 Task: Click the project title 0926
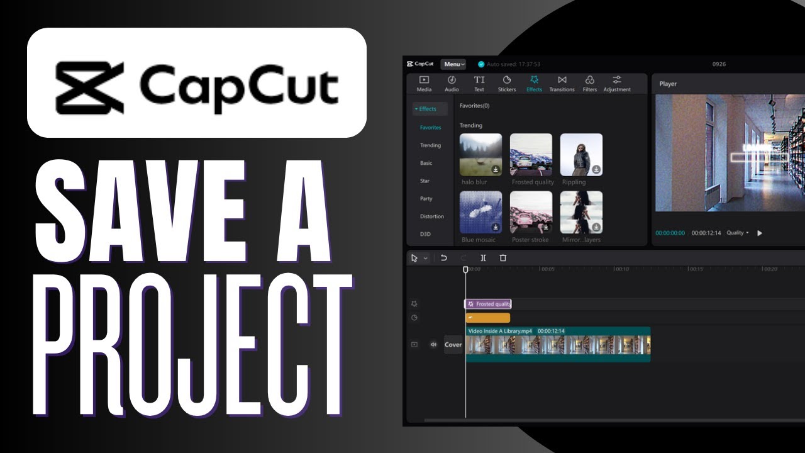click(x=719, y=64)
